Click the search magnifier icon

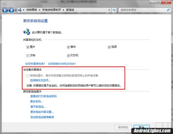(x=168, y=10)
